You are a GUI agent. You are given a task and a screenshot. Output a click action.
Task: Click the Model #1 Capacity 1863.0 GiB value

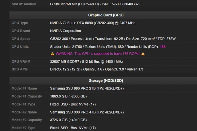pos(68,96)
